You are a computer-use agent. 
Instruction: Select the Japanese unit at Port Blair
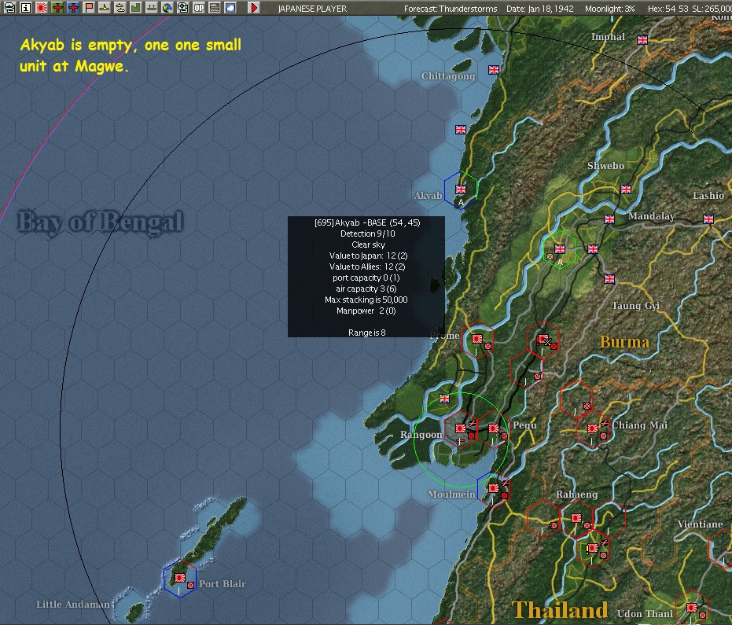click(x=180, y=577)
